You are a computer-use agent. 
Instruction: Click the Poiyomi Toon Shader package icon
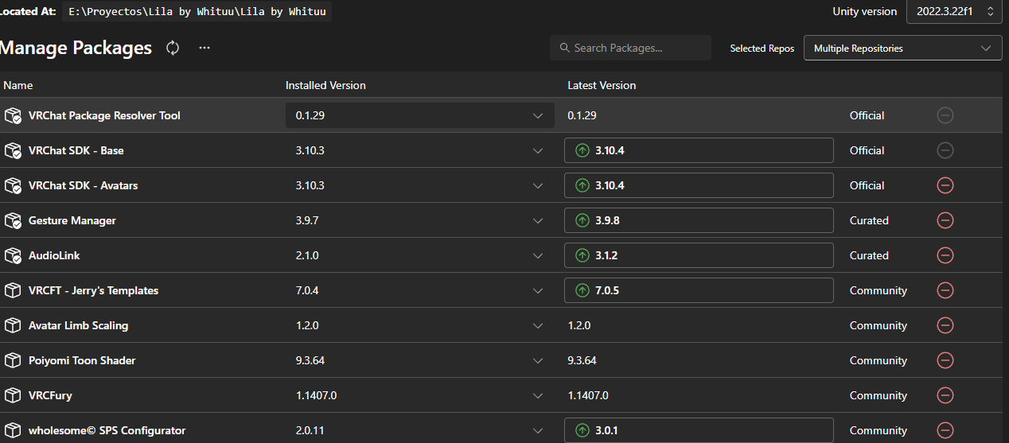(x=13, y=360)
